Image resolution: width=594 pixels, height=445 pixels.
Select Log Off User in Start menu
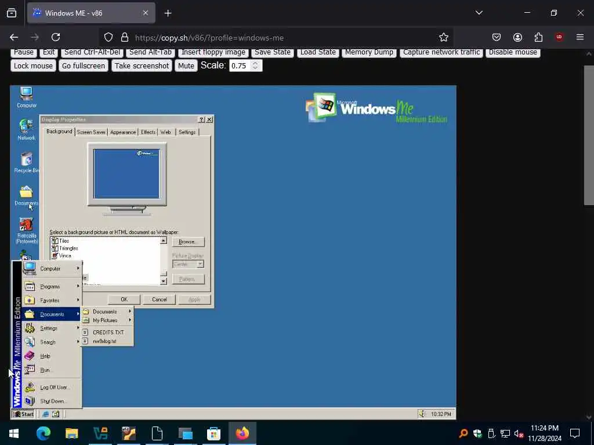pos(52,387)
